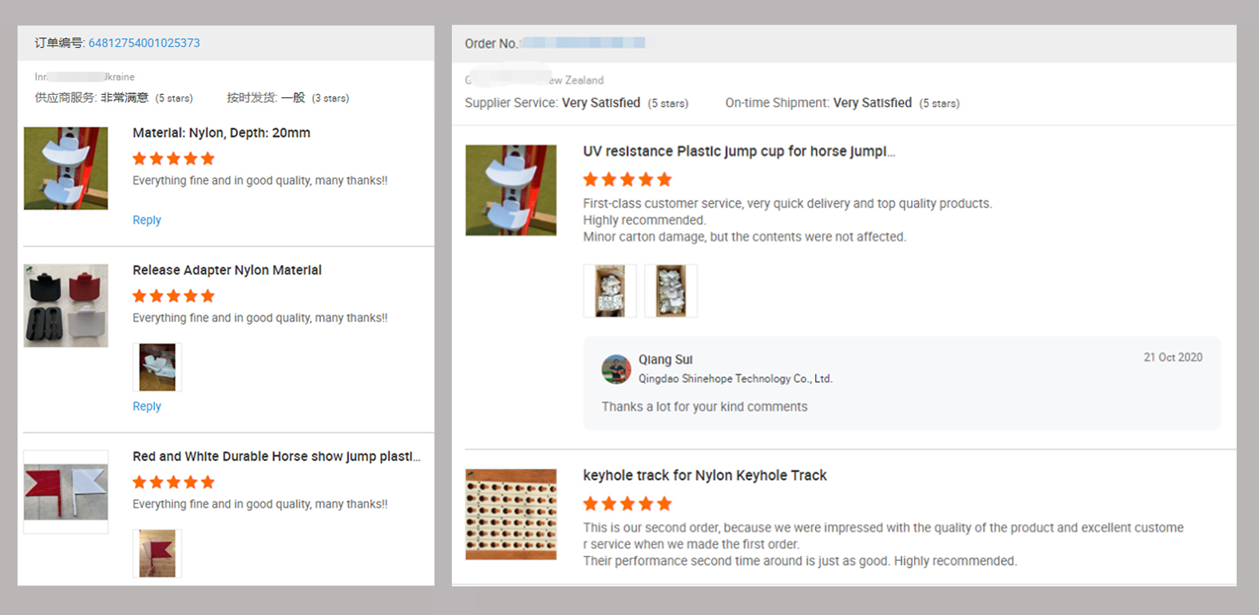The image size is (1259, 615).
Task: Open keyhole track product thumbnail
Action: [x=511, y=514]
